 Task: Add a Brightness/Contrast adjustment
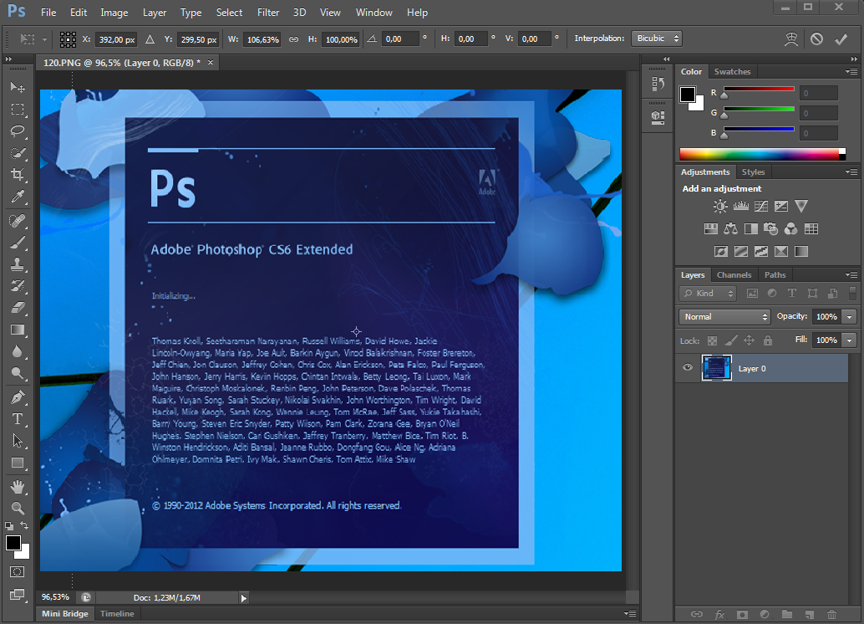pyautogui.click(x=720, y=207)
